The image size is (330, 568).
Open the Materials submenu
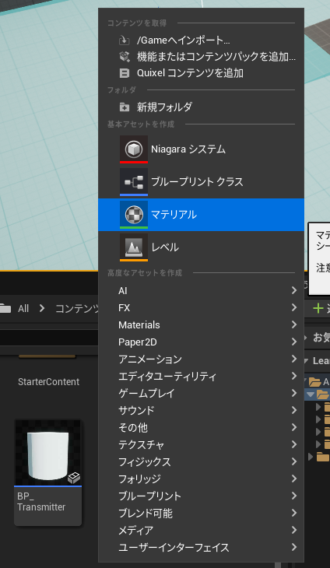pos(201,325)
